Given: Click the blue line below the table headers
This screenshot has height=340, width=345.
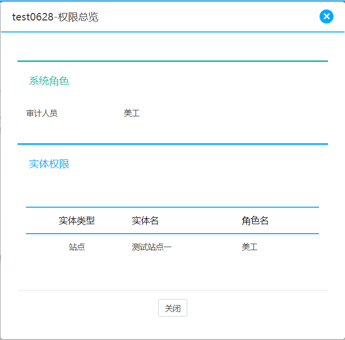Looking at the screenshot, I should coord(172,233).
